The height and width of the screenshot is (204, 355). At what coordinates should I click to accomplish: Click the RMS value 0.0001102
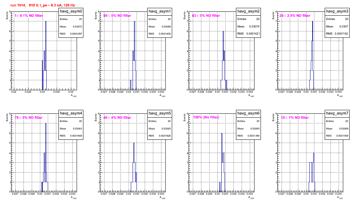click(342, 34)
